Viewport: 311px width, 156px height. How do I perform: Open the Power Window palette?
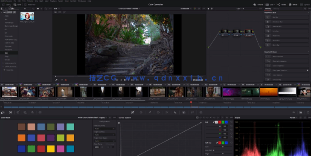[x=158, y=113]
